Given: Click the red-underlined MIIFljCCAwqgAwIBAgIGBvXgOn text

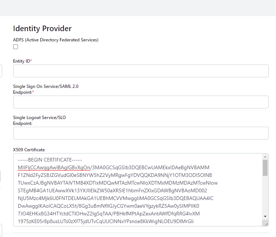Looking at the screenshot, I should pyautogui.click(x=54, y=168).
